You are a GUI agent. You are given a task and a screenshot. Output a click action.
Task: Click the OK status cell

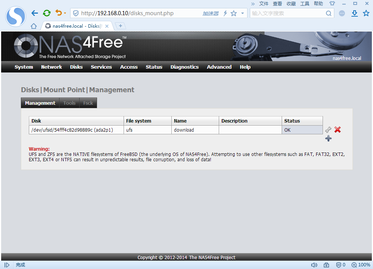(302, 130)
